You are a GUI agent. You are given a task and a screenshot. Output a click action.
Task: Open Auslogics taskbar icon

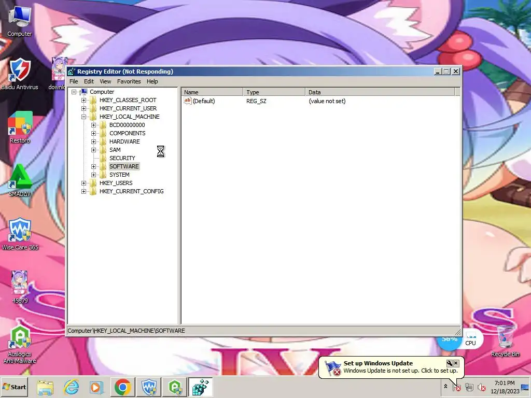(175, 387)
